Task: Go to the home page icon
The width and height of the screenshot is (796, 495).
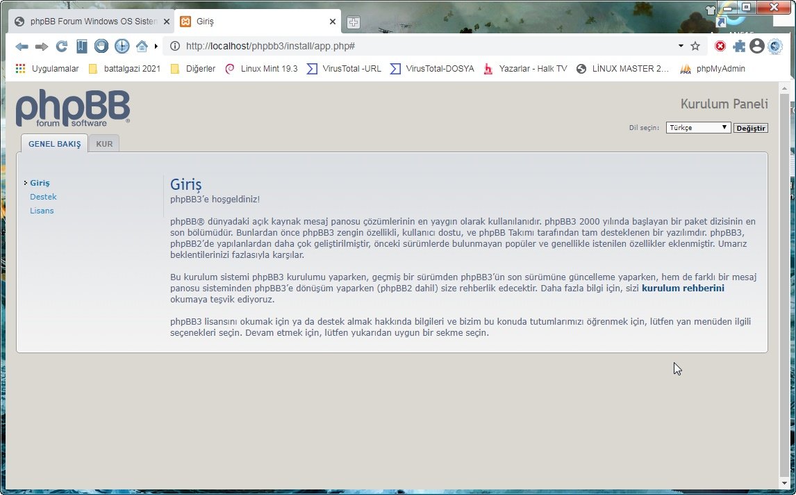Action: (142, 47)
